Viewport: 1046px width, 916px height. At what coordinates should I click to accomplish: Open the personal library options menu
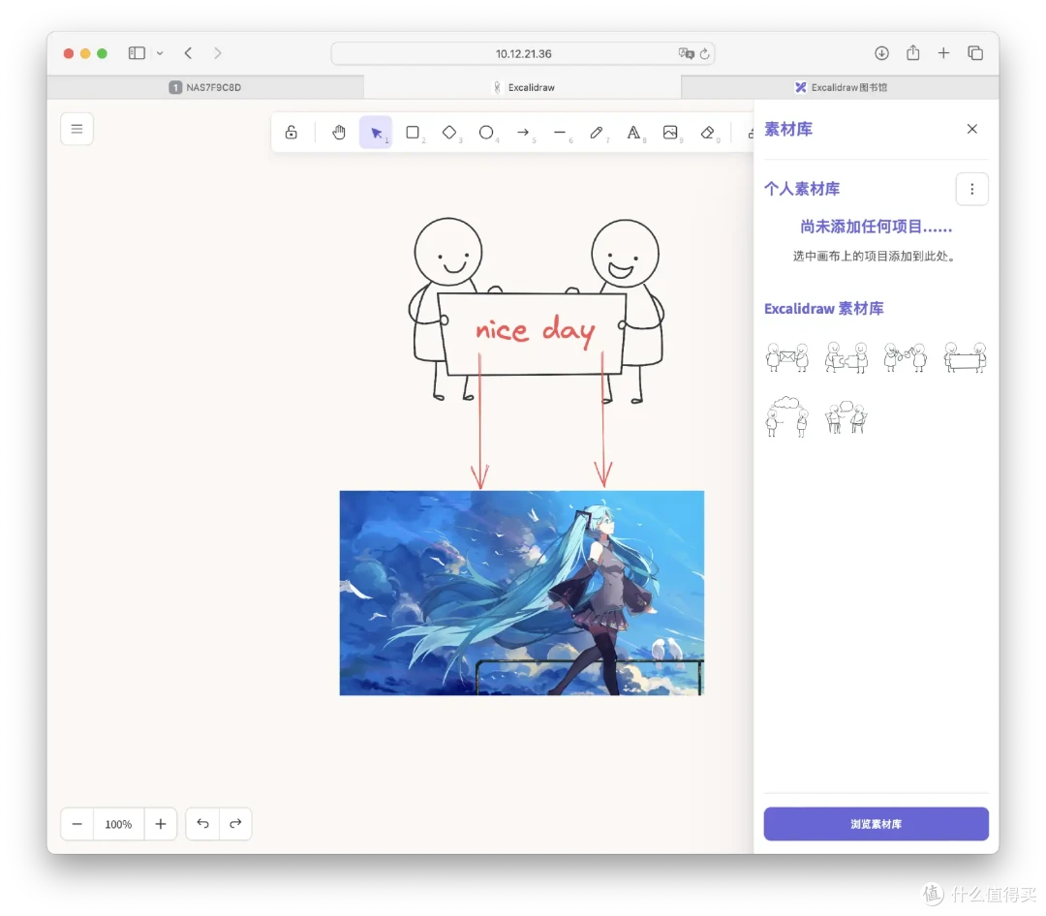coord(972,189)
